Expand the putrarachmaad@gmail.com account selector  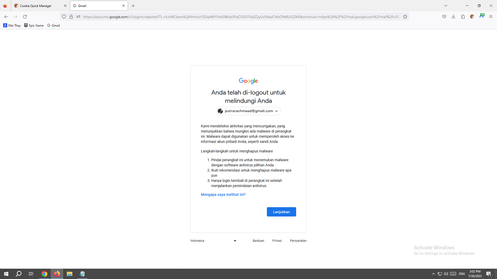(x=248, y=111)
